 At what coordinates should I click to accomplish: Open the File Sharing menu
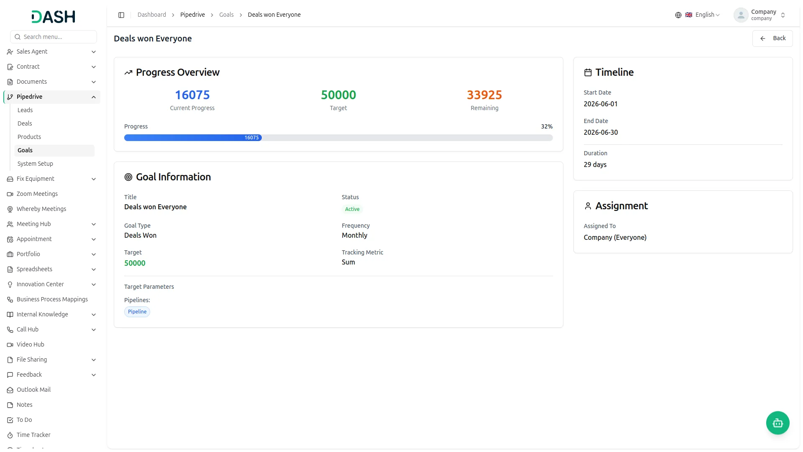(x=52, y=360)
